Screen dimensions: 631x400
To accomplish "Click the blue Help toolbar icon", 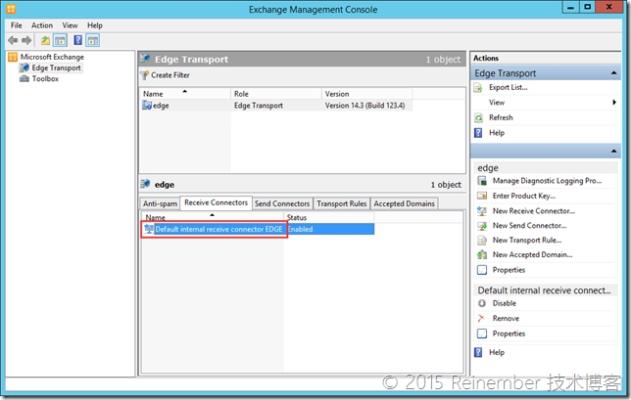I will (78, 40).
